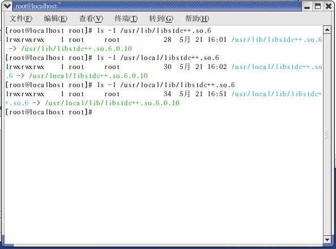Click the scrollbar down arrow
The width and height of the screenshot is (336, 249).
327,239
